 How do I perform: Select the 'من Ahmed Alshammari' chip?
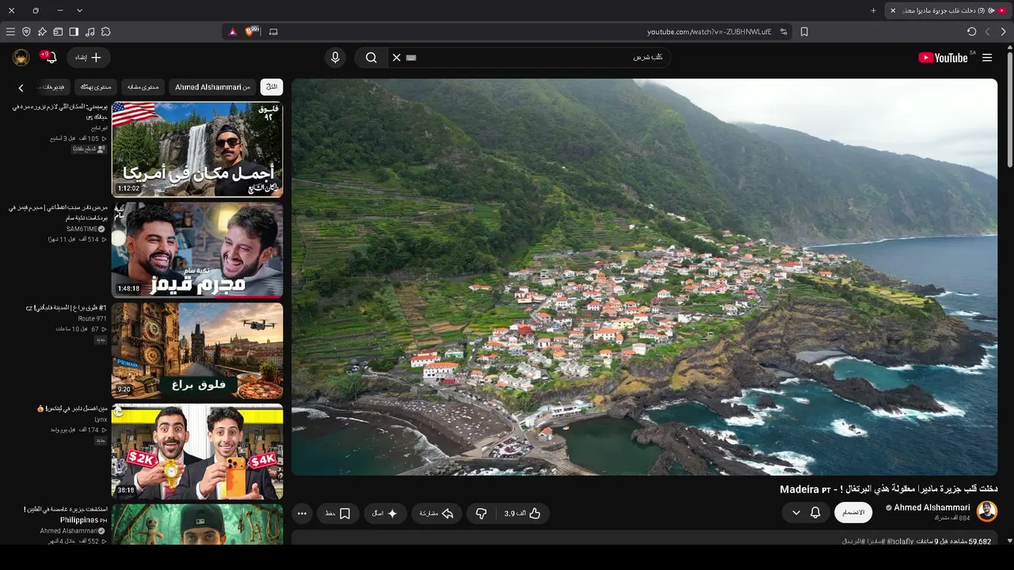[x=212, y=87]
